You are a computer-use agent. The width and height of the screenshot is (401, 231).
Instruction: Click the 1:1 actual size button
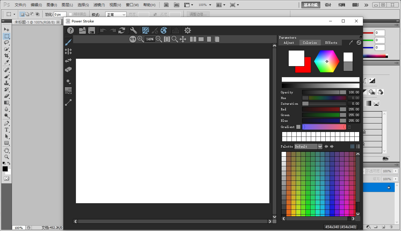[x=133, y=39]
